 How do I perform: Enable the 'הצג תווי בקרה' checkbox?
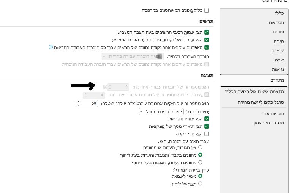click(207, 134)
